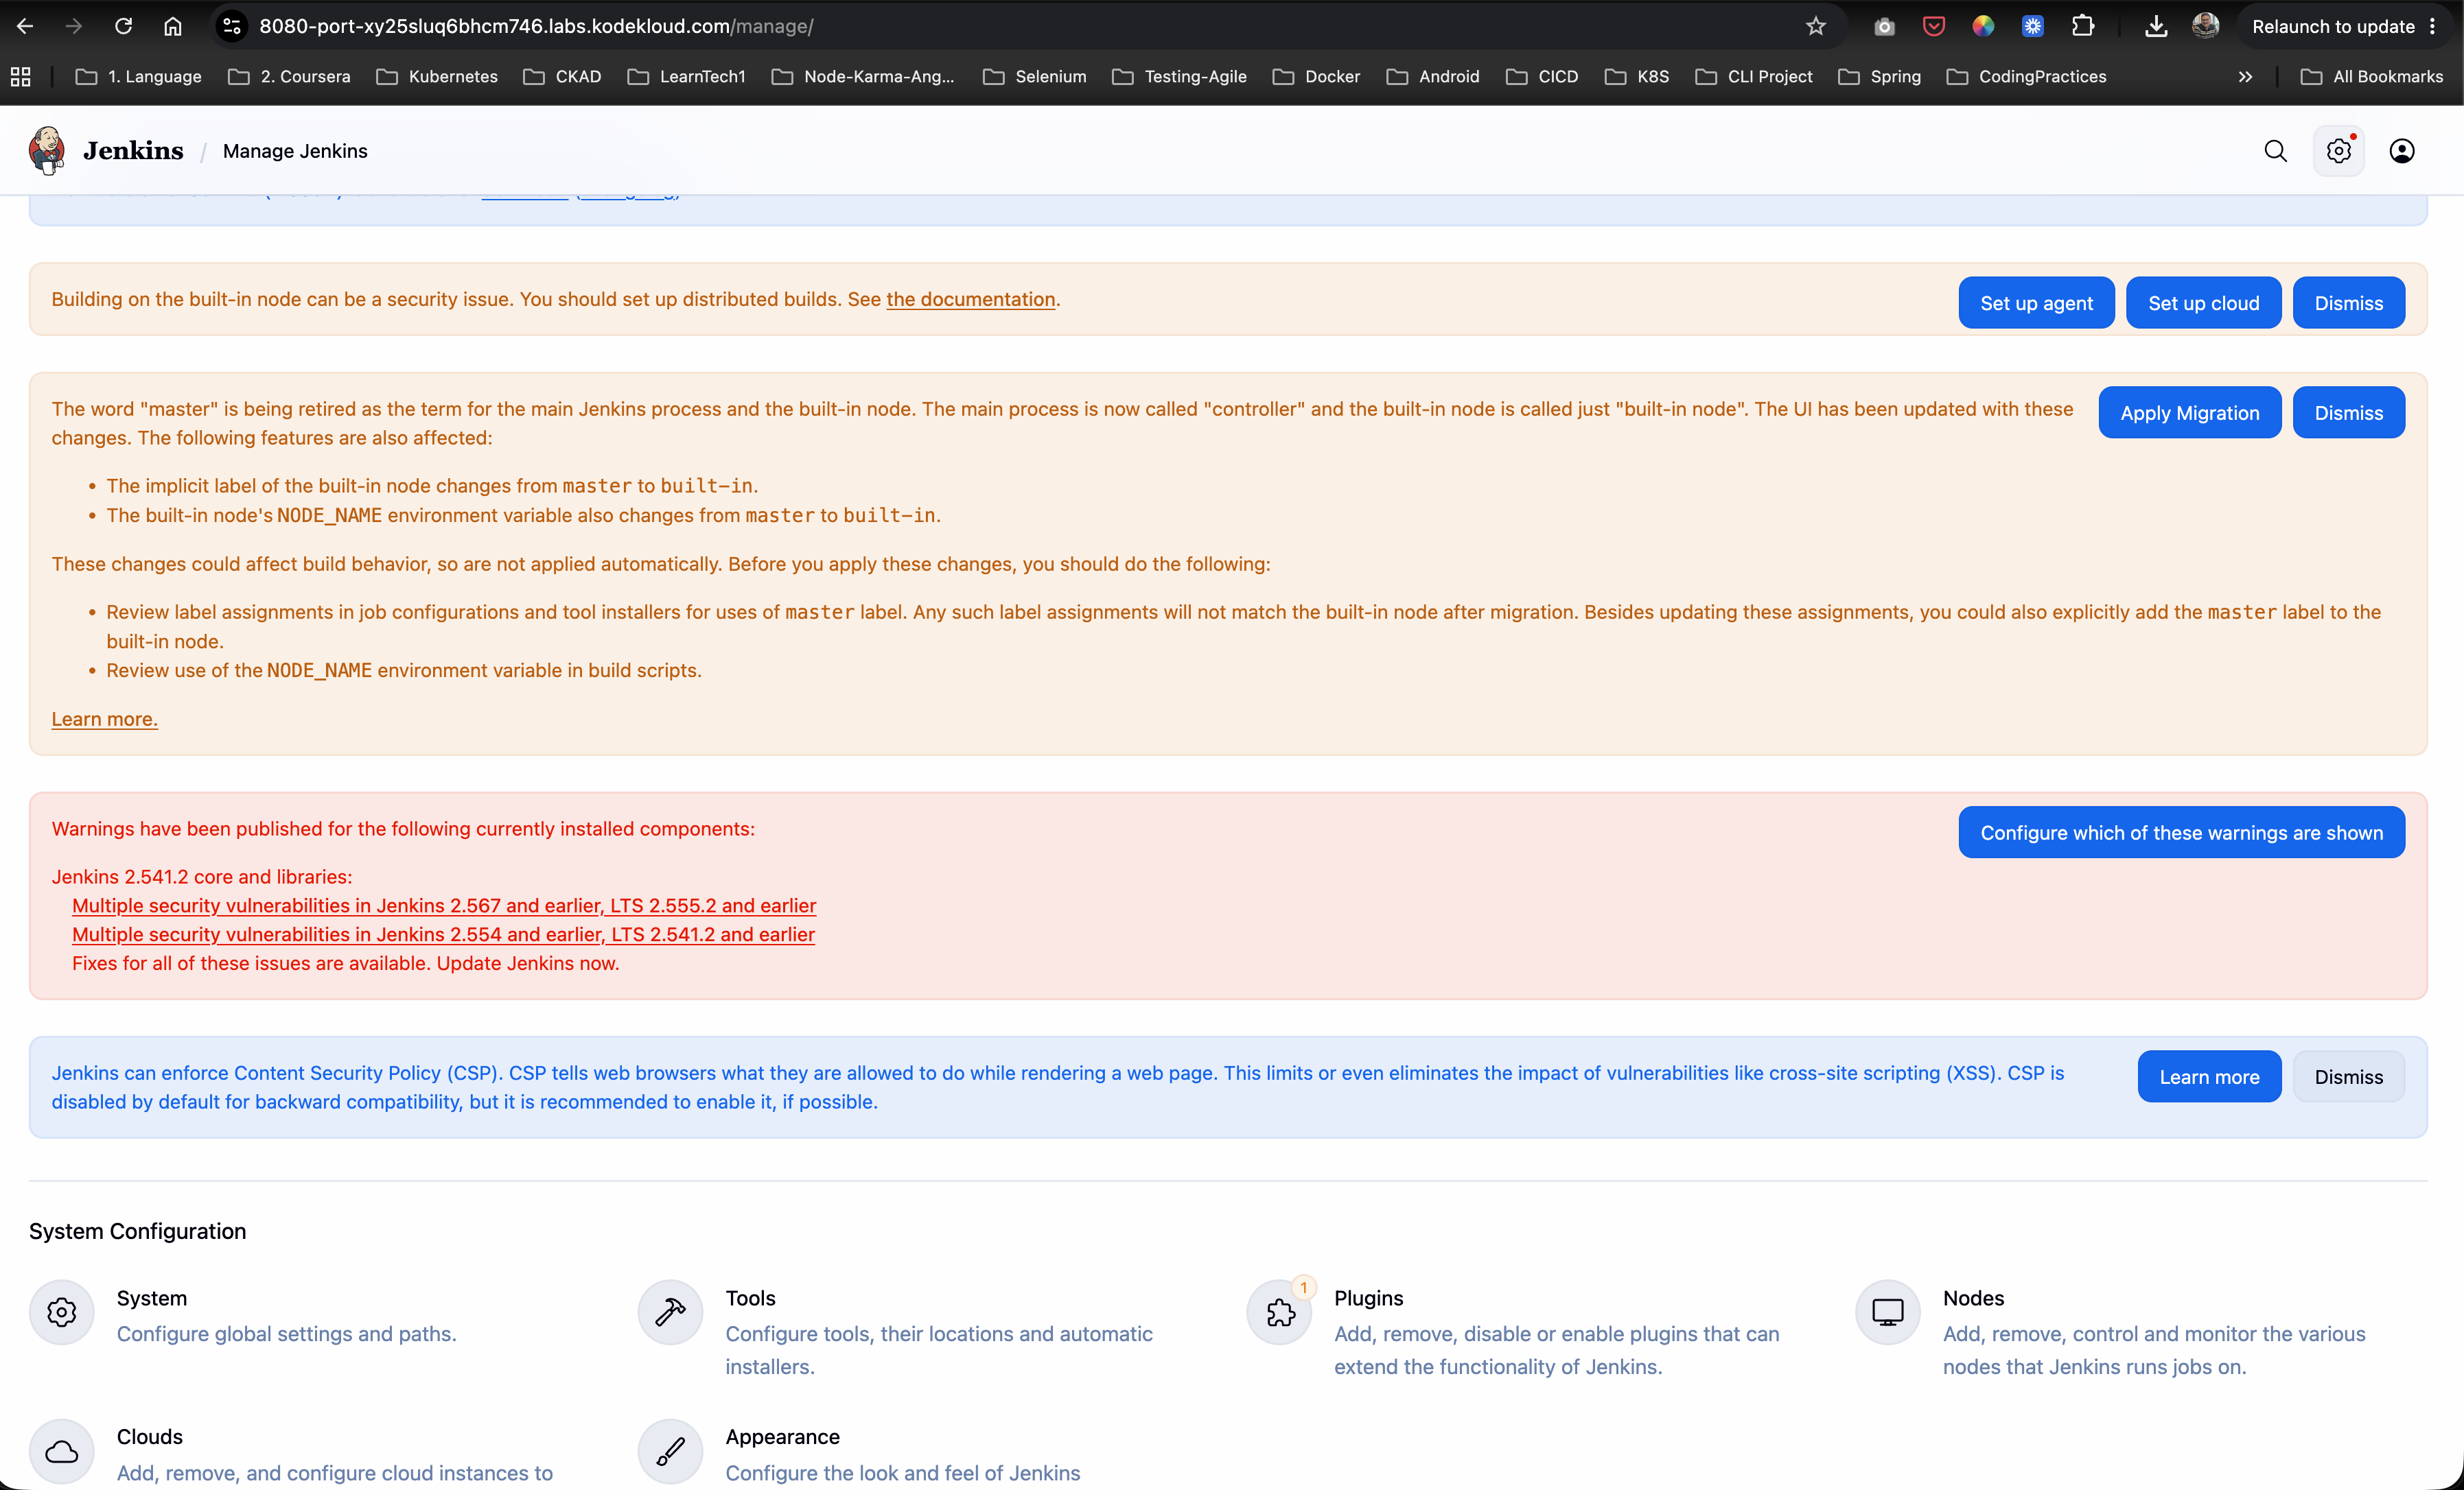The image size is (2464, 1490).
Task: Open the Docker bookmark folder
Action: pos(1316,76)
